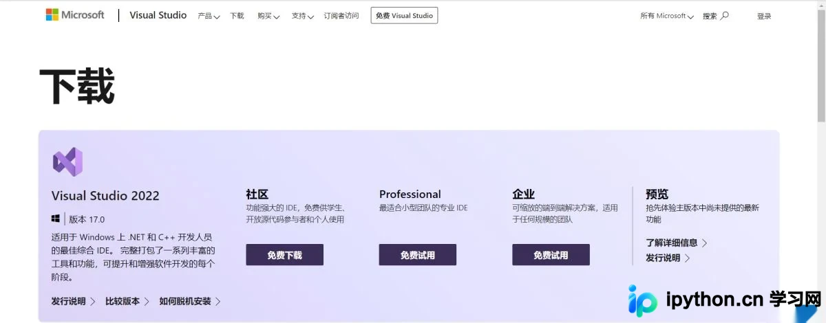Open 发行说明 under 预览

coord(668,258)
